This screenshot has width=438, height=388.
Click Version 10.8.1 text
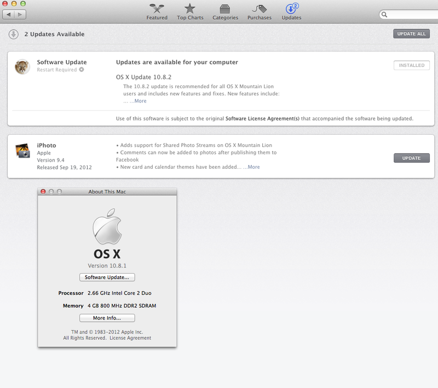107,266
